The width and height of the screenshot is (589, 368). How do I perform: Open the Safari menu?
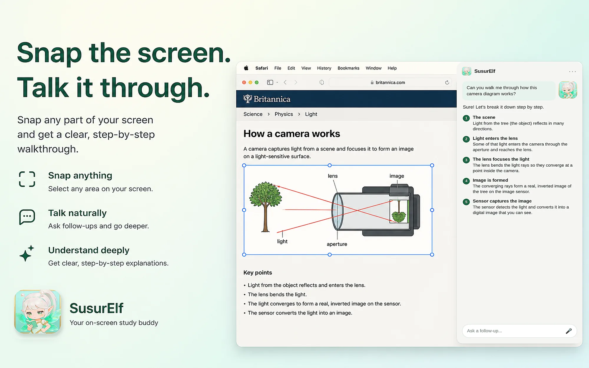[x=262, y=68]
